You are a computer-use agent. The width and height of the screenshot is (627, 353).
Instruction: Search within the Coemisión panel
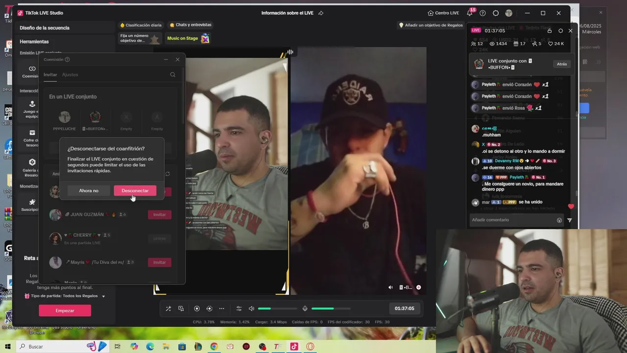(172, 75)
